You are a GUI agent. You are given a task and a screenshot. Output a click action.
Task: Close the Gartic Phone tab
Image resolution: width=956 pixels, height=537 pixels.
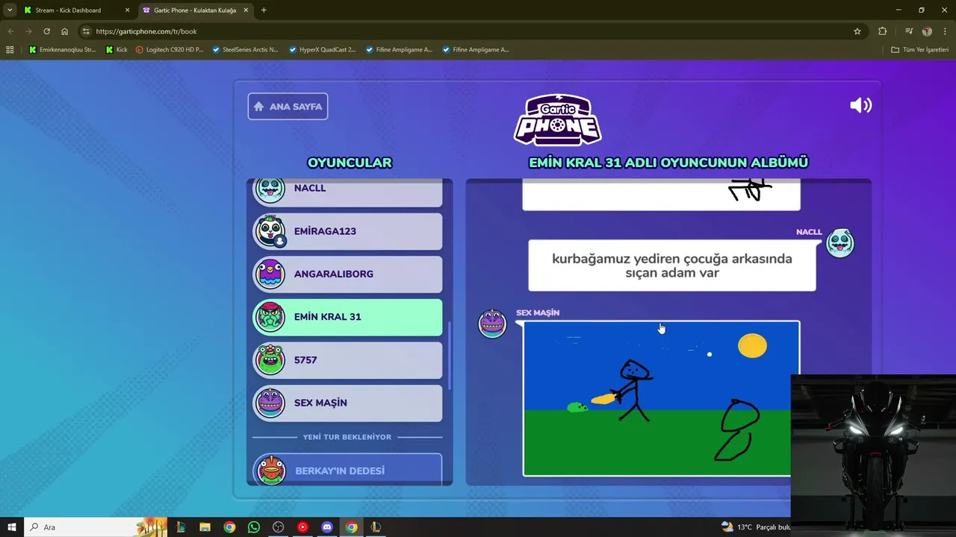tap(246, 10)
